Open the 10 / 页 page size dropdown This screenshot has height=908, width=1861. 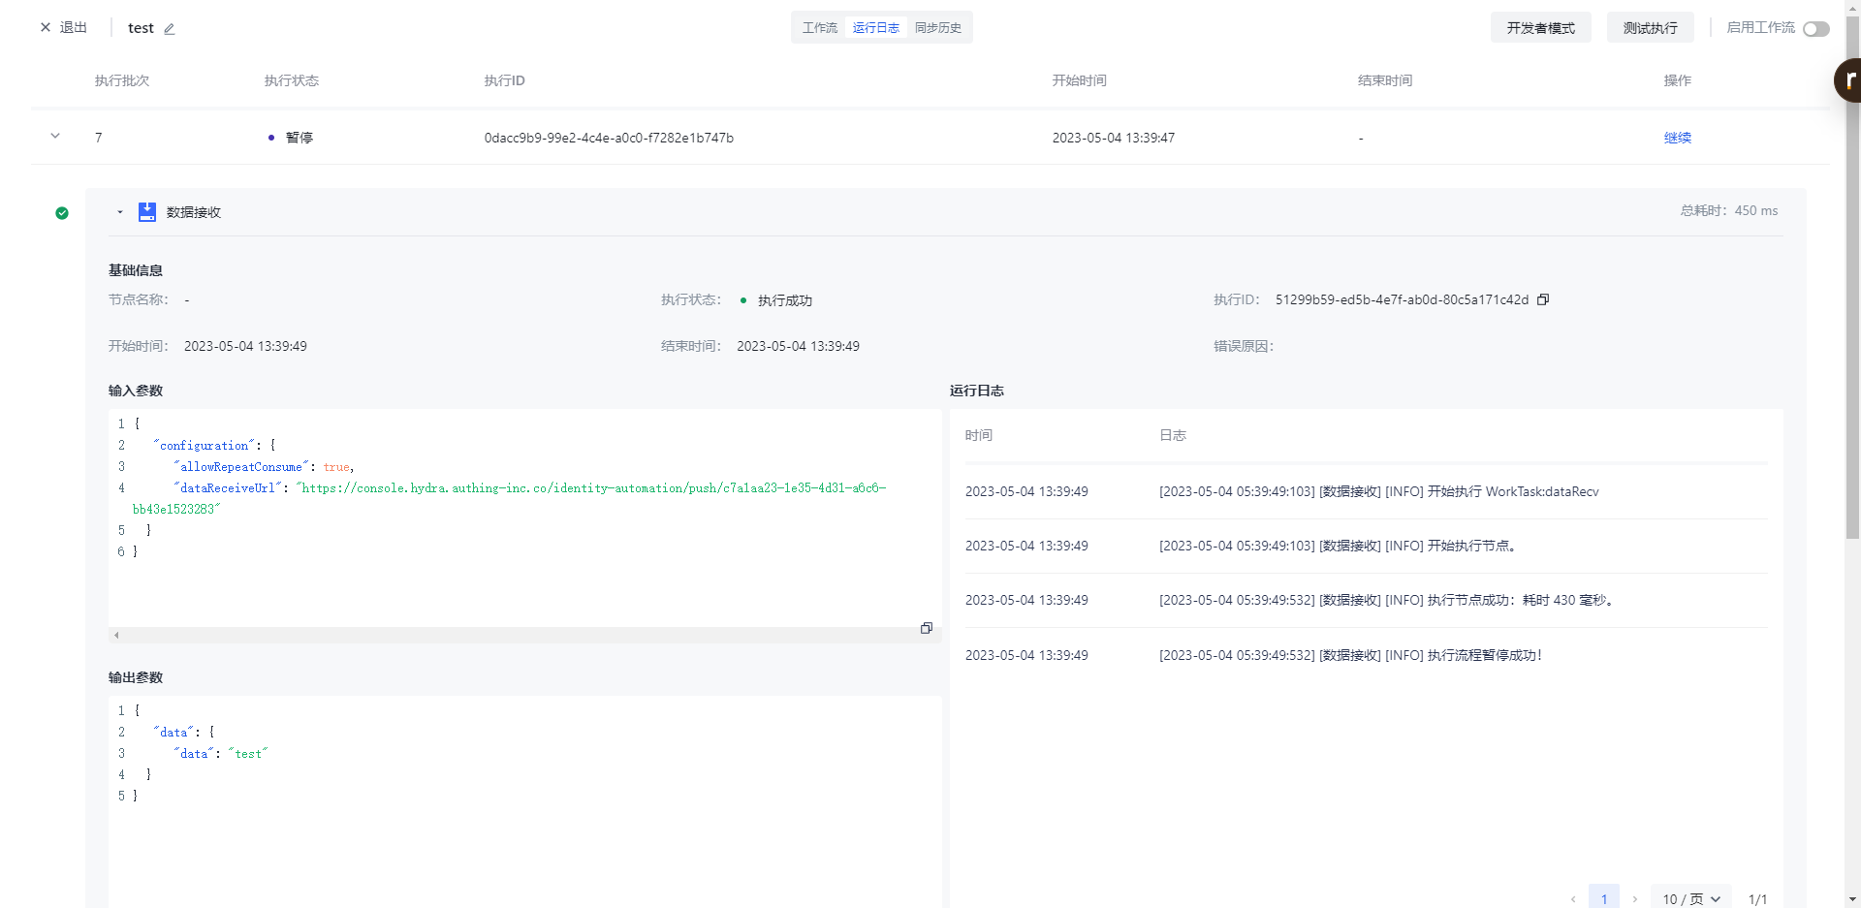[x=1690, y=899]
